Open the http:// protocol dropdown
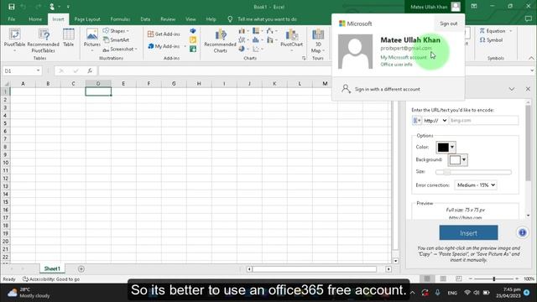This screenshot has width=537, height=302. pos(435,121)
